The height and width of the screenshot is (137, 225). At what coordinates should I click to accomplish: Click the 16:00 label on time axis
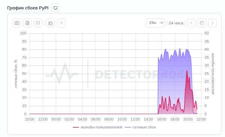[162, 119]
